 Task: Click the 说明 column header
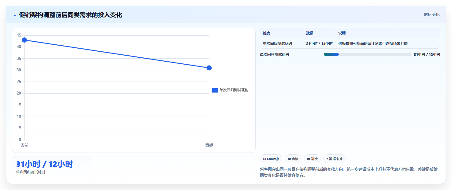[342, 33]
